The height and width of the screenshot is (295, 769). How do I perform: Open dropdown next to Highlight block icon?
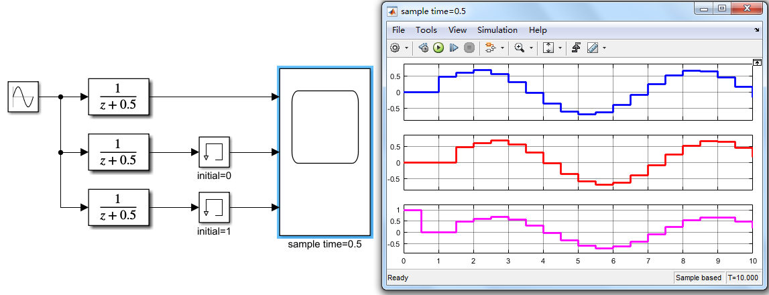click(x=502, y=48)
